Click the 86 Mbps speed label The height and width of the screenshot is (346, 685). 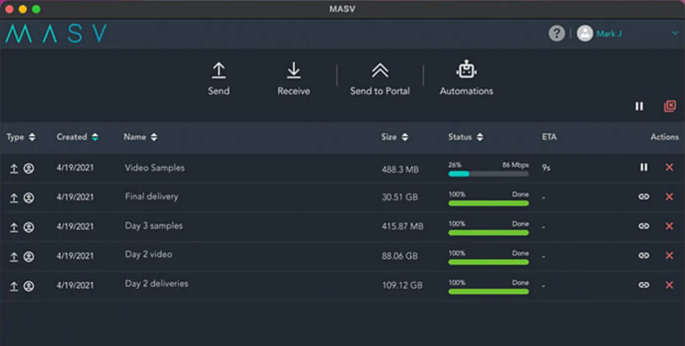pyautogui.click(x=516, y=165)
